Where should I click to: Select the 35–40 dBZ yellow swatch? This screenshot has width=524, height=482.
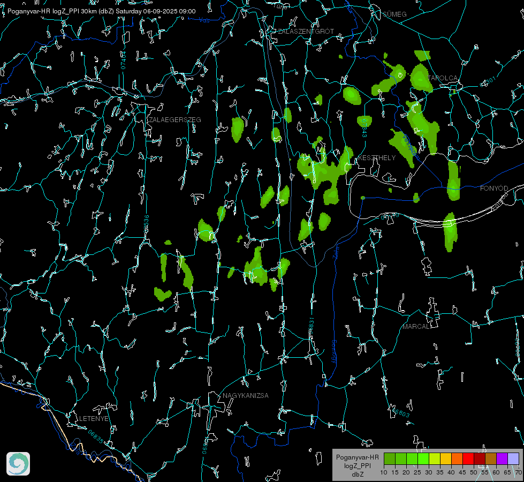446,458
